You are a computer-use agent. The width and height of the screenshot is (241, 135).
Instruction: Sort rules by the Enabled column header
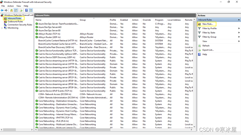tap(124, 20)
